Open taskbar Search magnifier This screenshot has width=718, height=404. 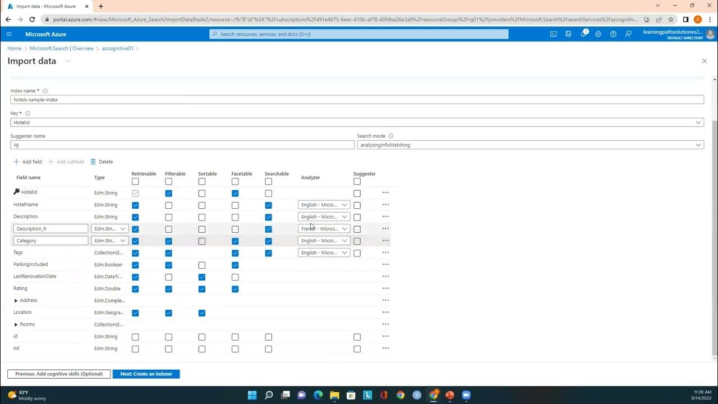(x=269, y=395)
